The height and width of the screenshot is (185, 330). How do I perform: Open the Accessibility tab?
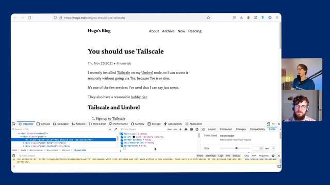[173, 124]
